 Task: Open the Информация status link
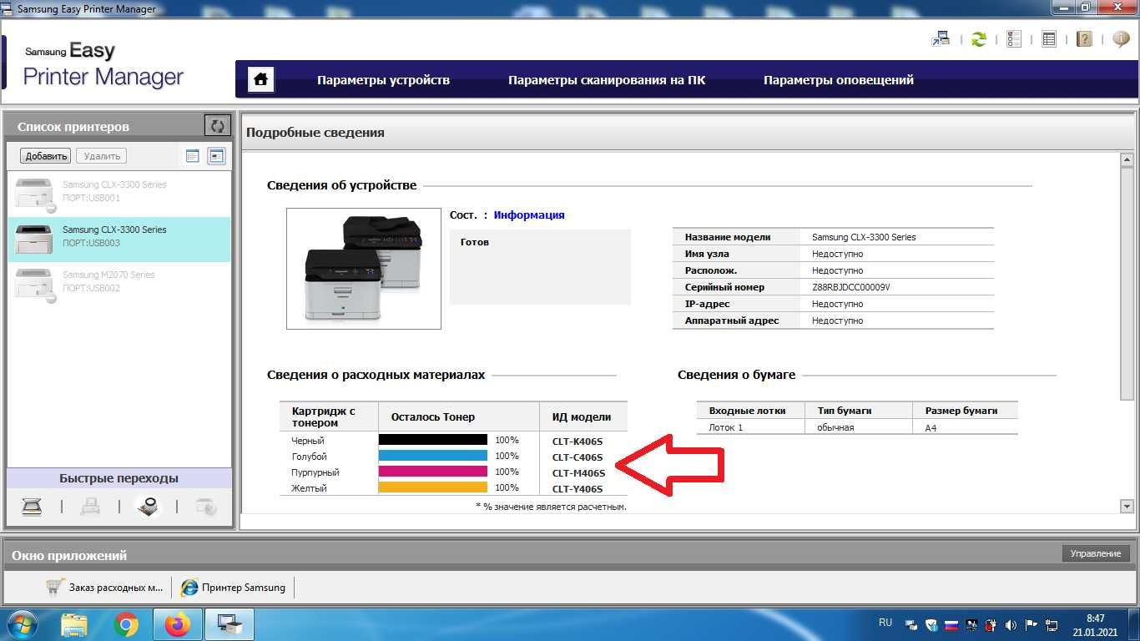pos(529,215)
